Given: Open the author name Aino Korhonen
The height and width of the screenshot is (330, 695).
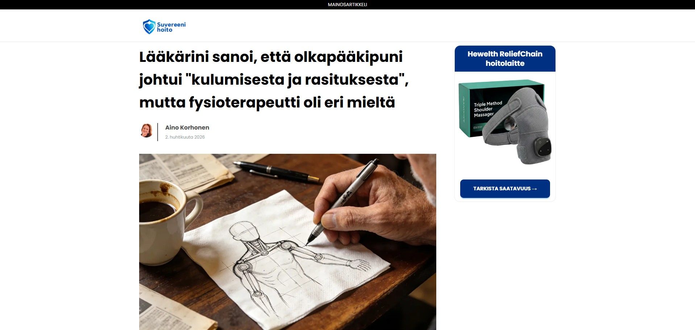Looking at the screenshot, I should (187, 127).
